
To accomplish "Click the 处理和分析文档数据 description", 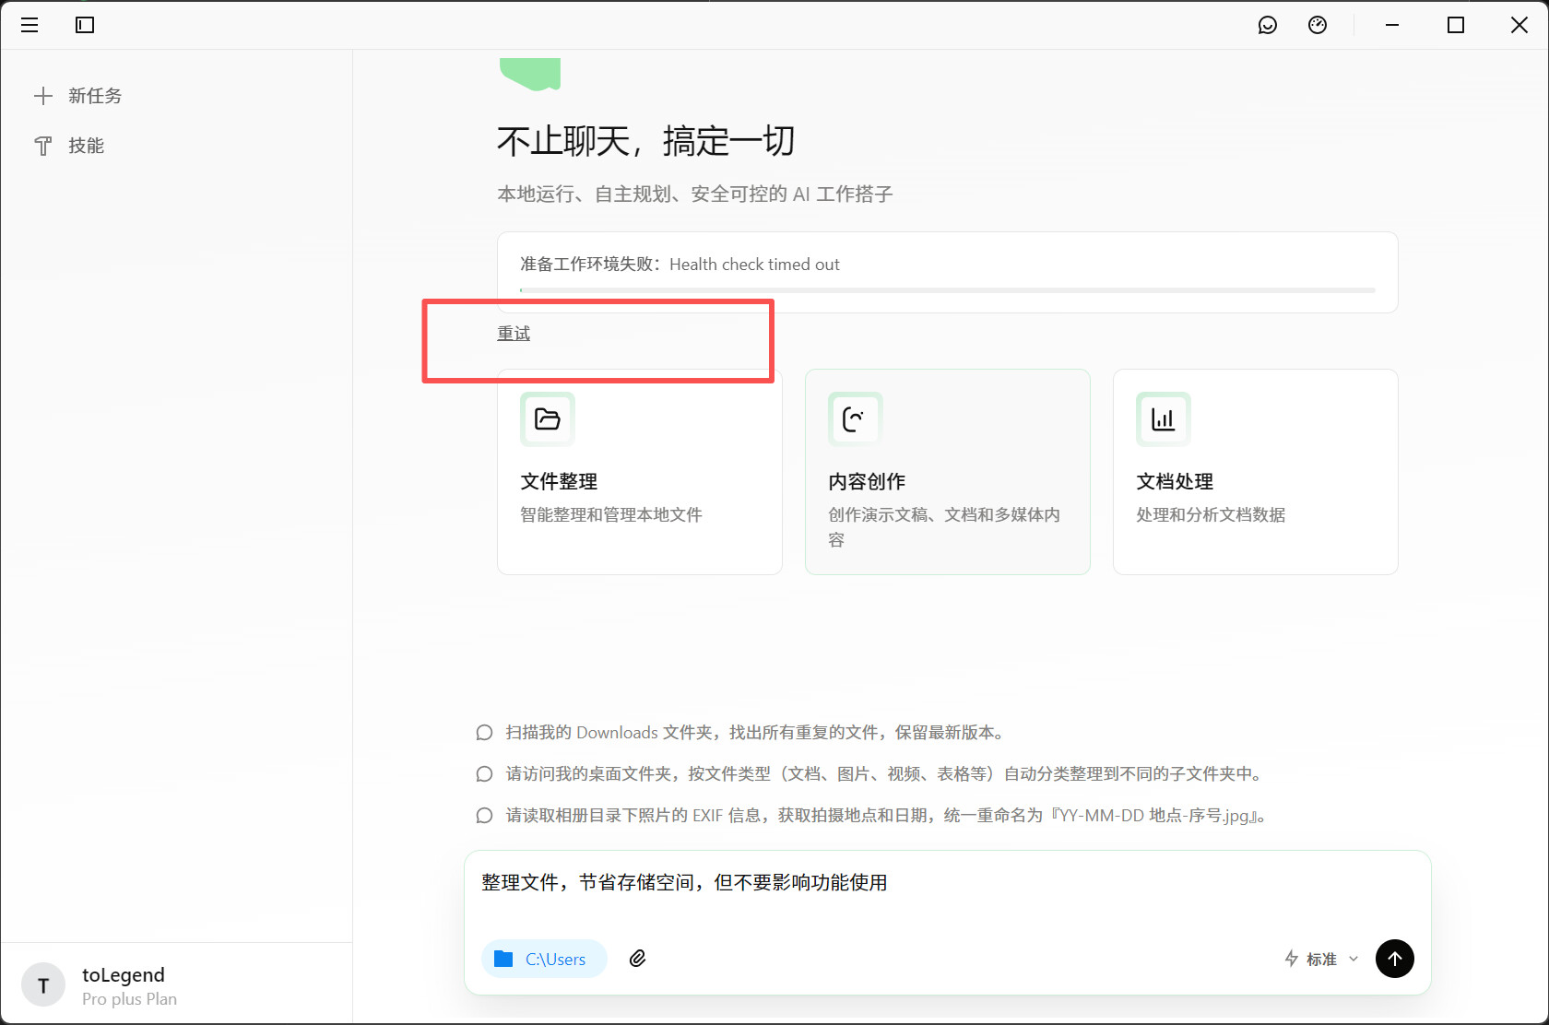I will (x=1211, y=514).
